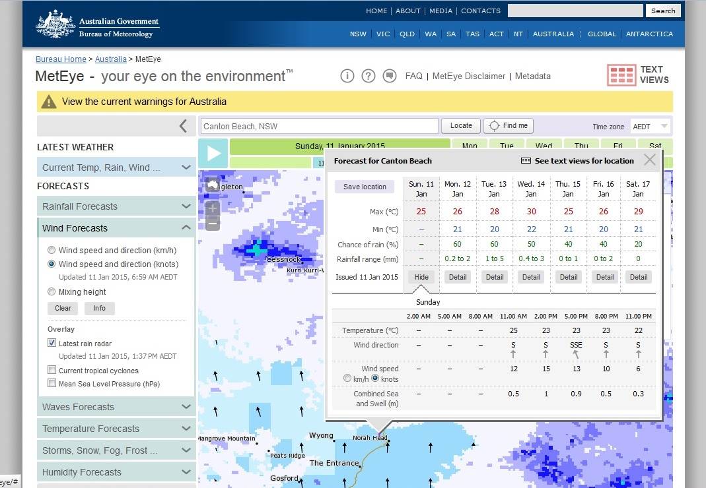Viewport: 706px width, 488px height.
Task: Uncheck the Latest rain radar checkbox
Action: coord(52,343)
